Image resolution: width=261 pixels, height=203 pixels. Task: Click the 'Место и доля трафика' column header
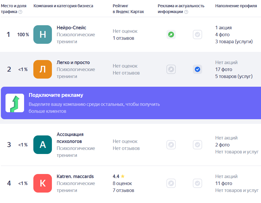[x=13, y=9]
